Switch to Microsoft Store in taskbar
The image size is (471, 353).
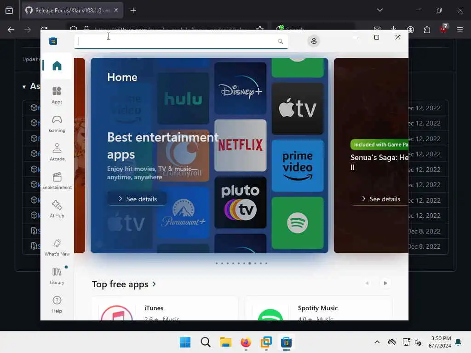(x=286, y=342)
